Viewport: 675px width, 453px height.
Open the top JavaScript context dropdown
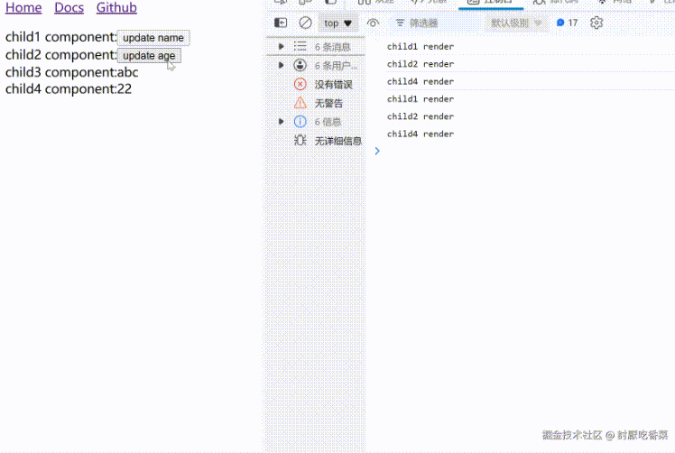[x=337, y=23]
